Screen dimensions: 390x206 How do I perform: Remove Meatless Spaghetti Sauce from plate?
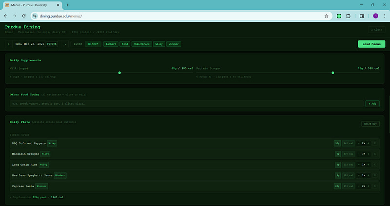click(x=375, y=175)
